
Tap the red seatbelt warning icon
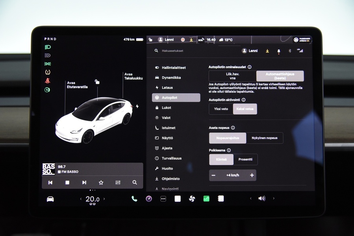[48, 80]
